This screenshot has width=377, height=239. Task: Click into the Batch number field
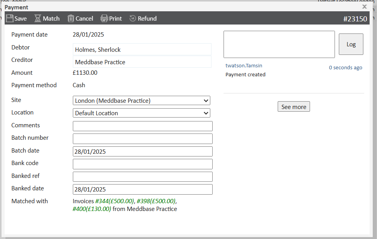point(143,139)
